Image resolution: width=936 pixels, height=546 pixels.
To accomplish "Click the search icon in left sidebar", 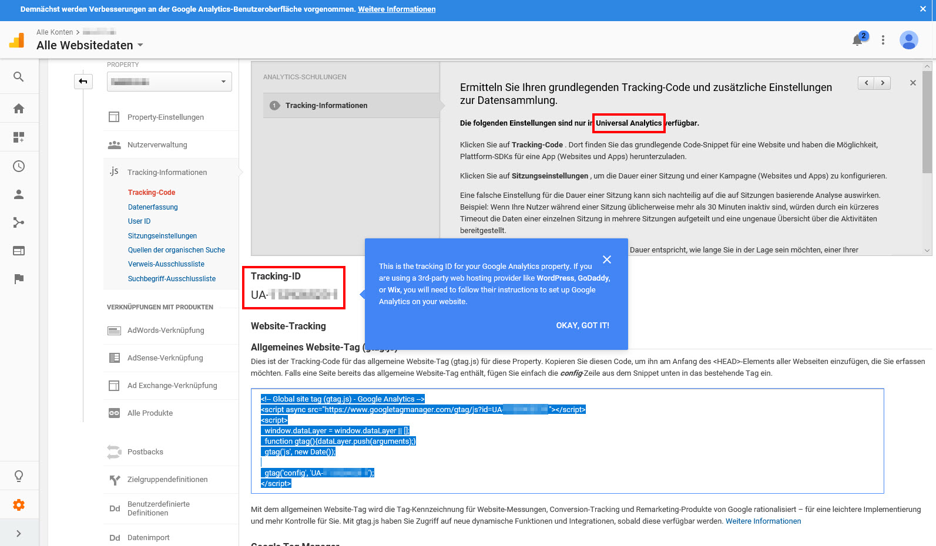I will 19,77.
